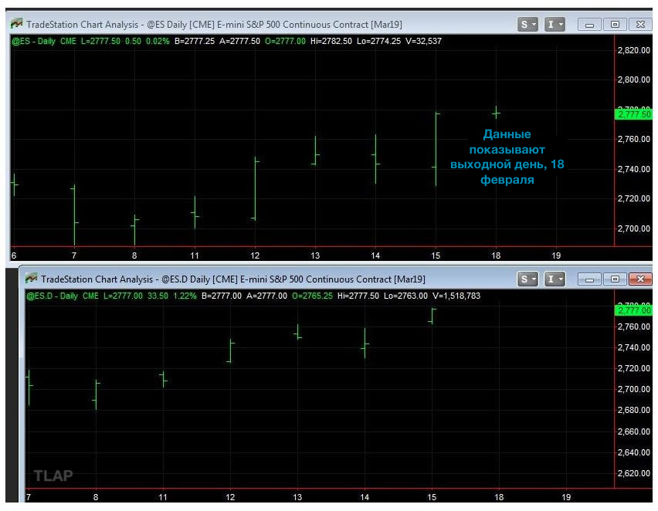Click the 2,800.00 price axis label
This screenshot has height=511, width=658.
click(633, 80)
